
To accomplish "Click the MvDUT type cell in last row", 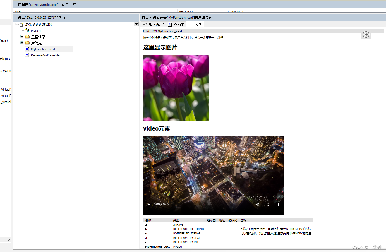I will (178, 246).
